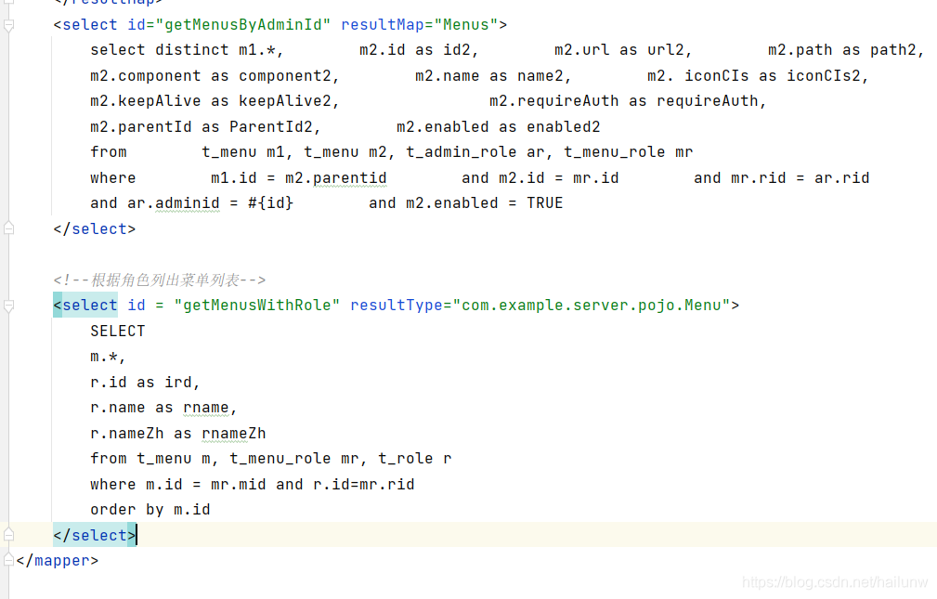Click "m2.keepAlive as keepAlive2," text
937x599 pixels.
(x=215, y=101)
